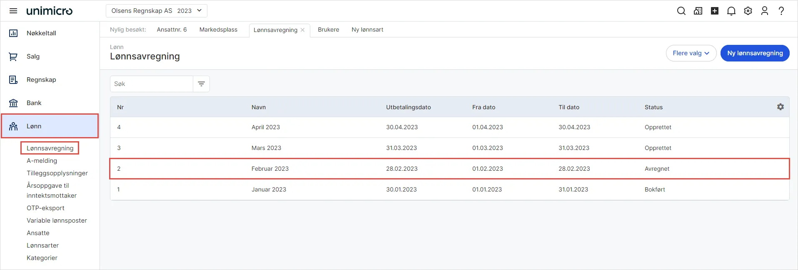Viewport: 798px width, 270px height.
Task: Open table column settings gear
Action: click(781, 107)
